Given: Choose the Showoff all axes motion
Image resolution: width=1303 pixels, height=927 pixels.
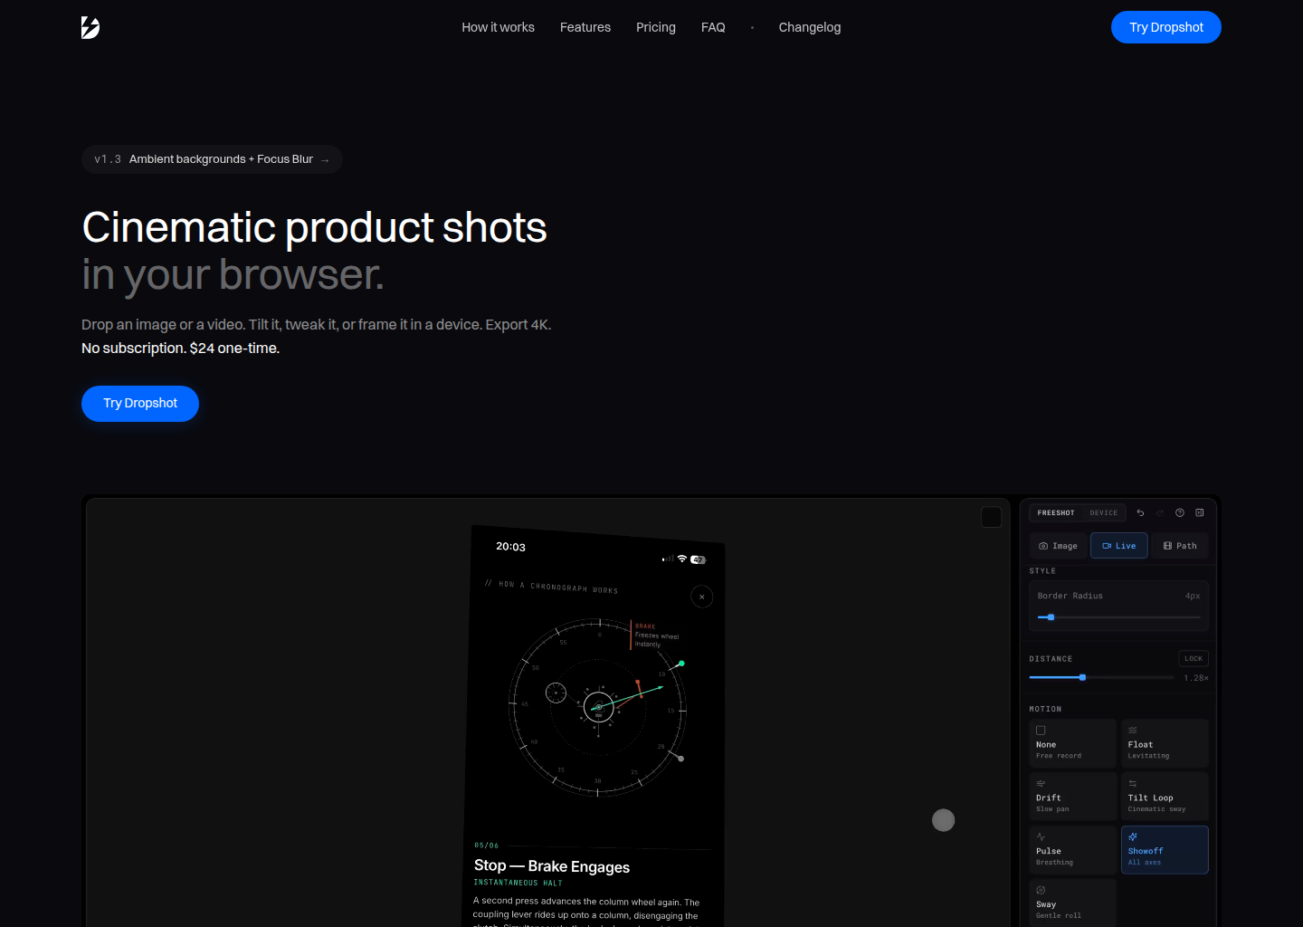Looking at the screenshot, I should pos(1165,850).
